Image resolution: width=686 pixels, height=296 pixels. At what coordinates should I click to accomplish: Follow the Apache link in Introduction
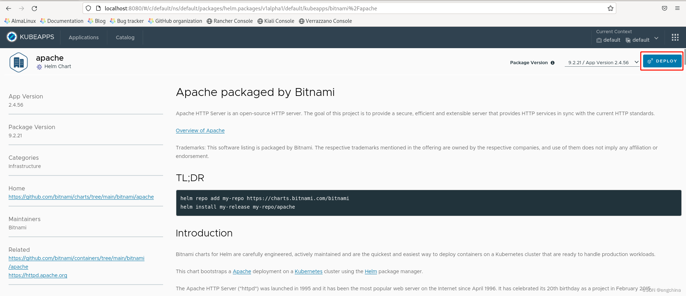click(x=242, y=271)
